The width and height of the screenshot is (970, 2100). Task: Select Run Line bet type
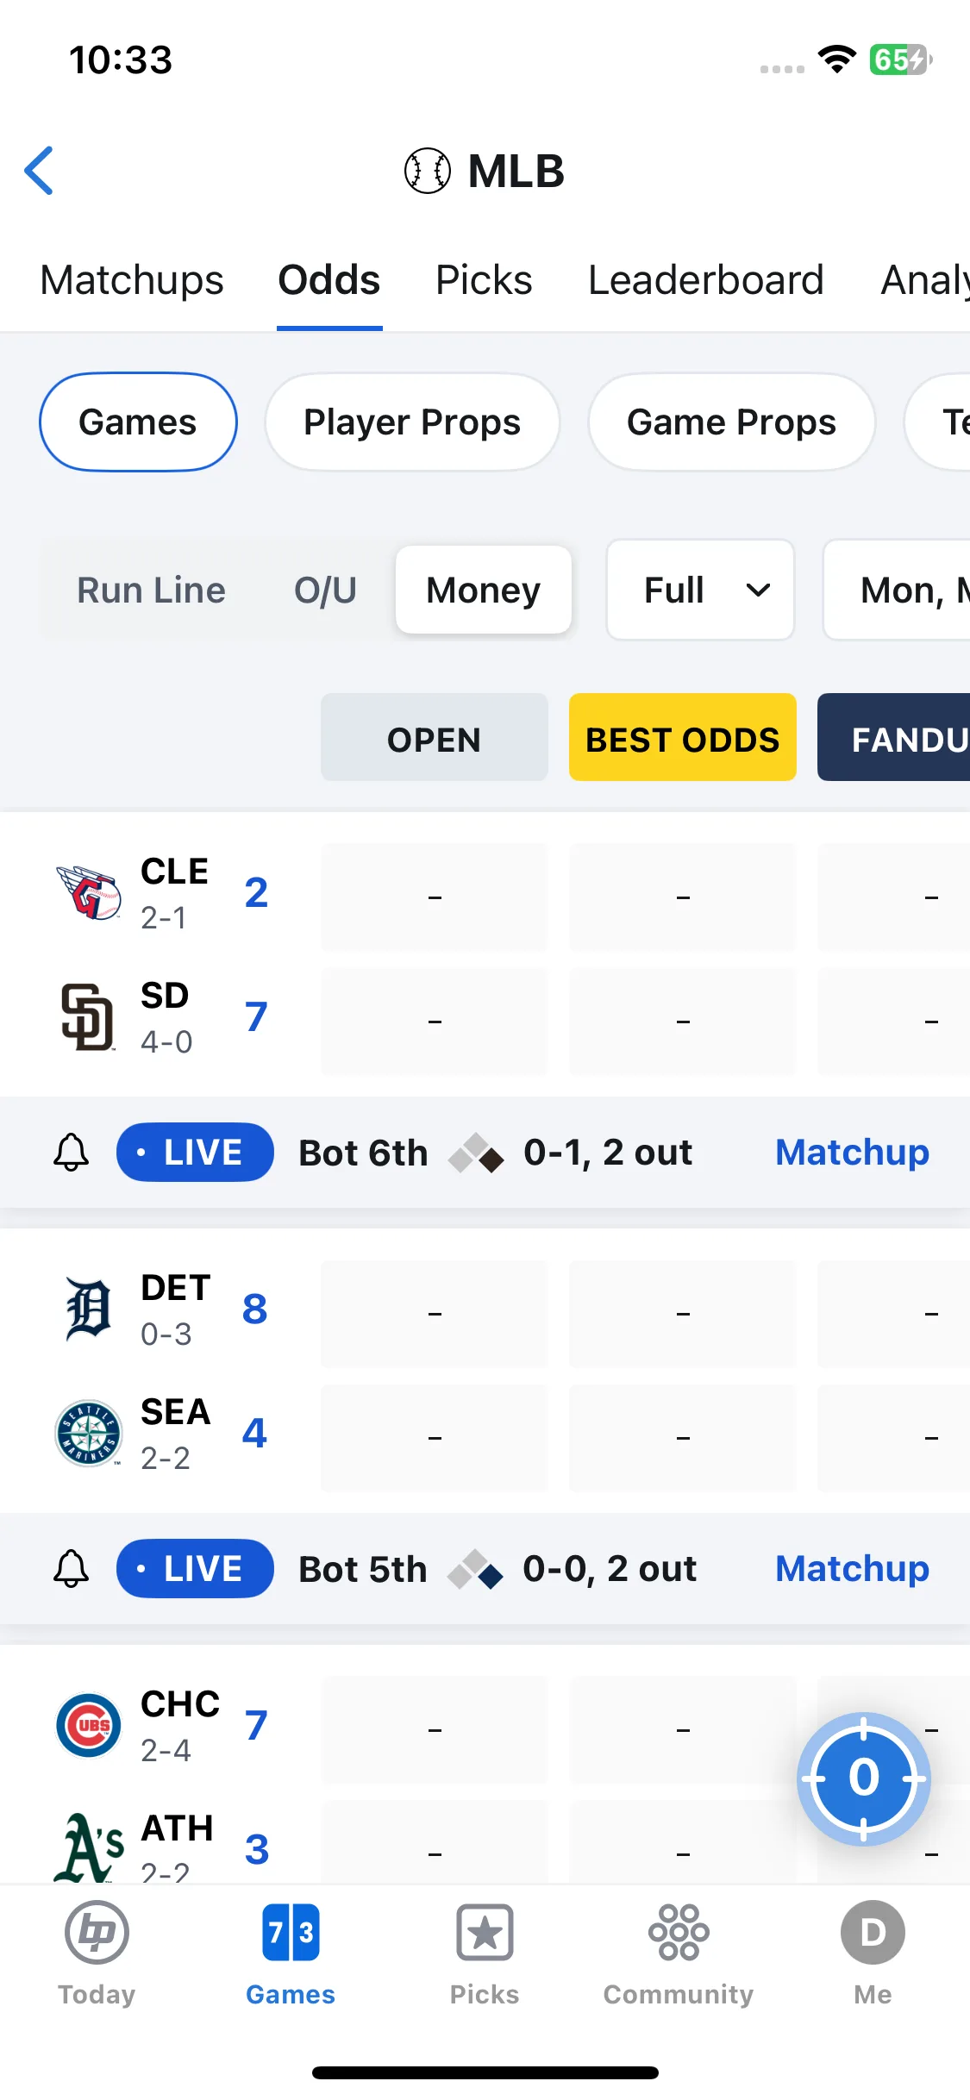[152, 591]
